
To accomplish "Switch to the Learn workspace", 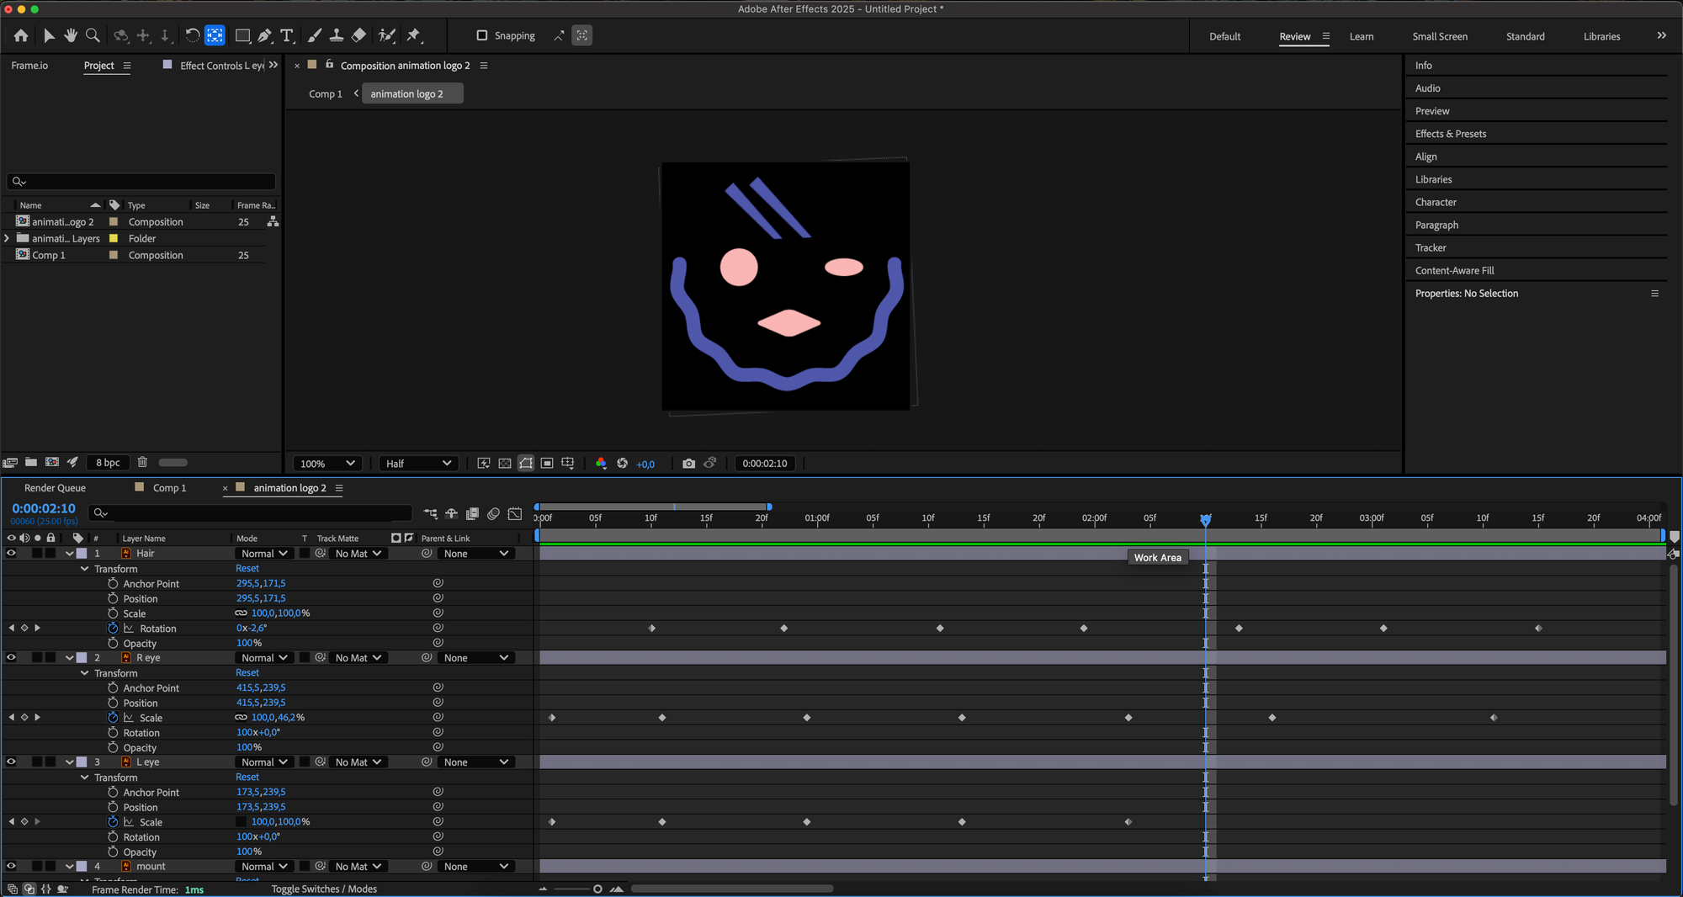I will point(1361,36).
